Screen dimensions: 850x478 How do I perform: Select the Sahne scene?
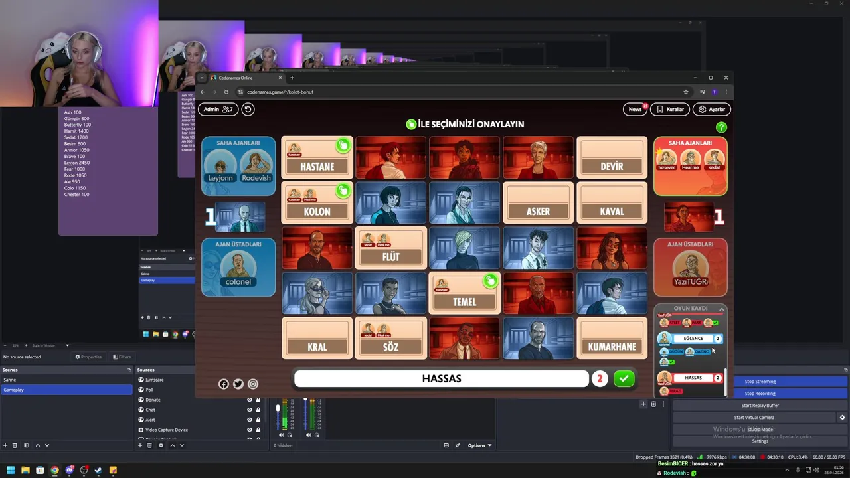(x=66, y=380)
